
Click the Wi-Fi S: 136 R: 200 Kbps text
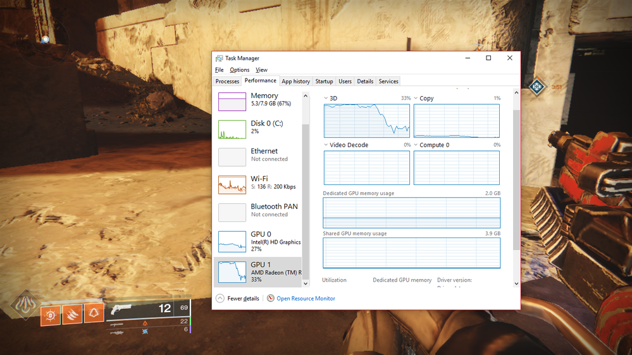pos(273,187)
